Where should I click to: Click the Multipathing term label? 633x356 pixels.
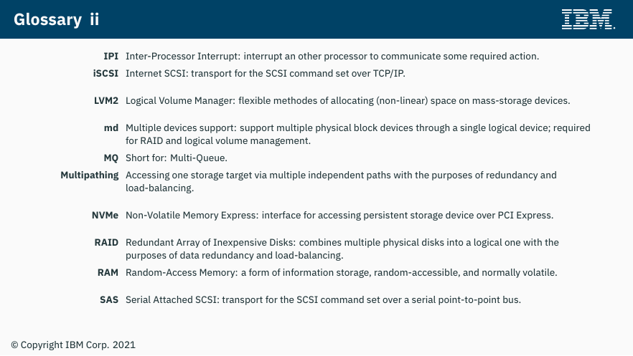click(89, 175)
